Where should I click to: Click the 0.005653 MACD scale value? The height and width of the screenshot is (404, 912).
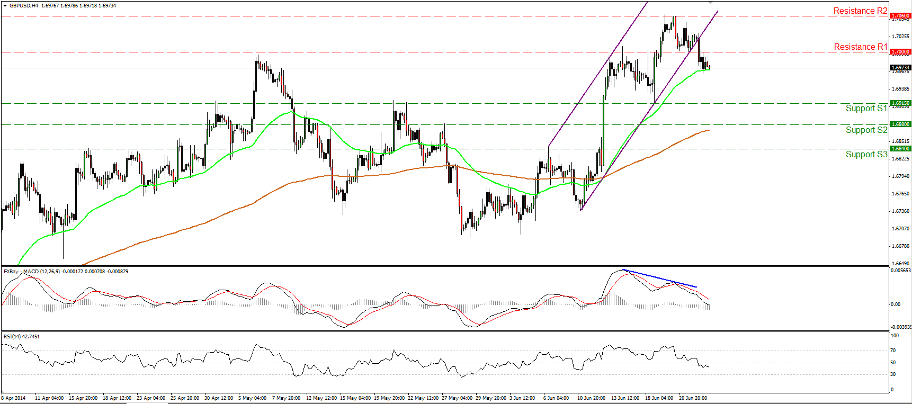click(x=901, y=271)
